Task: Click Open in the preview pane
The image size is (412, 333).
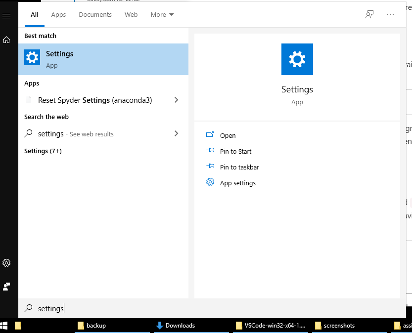Action: pos(228,135)
